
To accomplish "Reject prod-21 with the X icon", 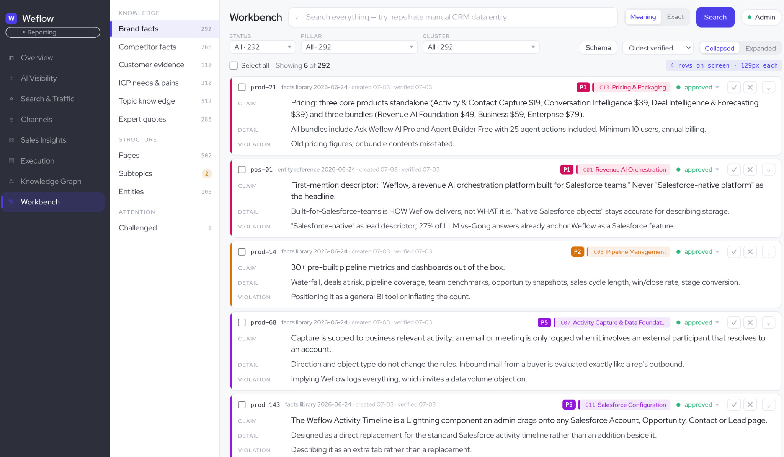I will [750, 88].
